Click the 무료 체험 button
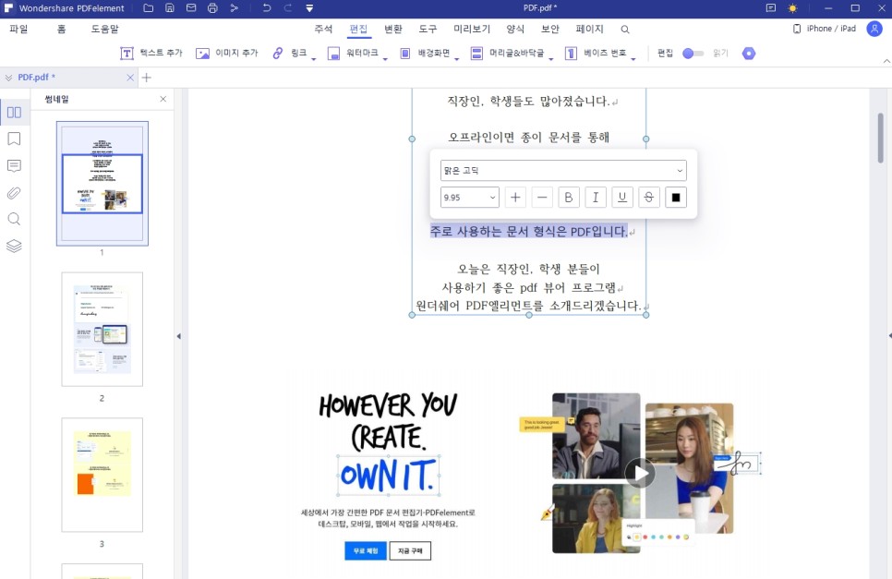 click(x=366, y=550)
